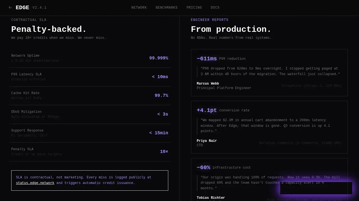Screen dimensions: 359x201
Task: Click the StreamCore company caption
Action: (x=312, y=86)
